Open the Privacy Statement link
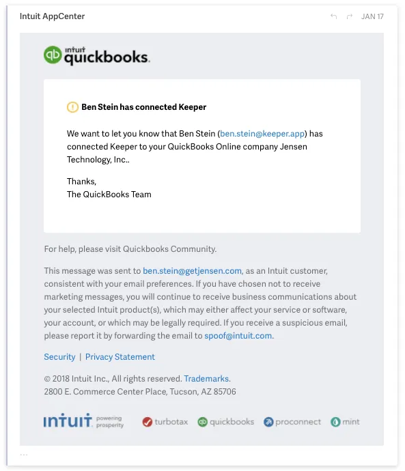Viewport: 405px width, 471px height. point(120,357)
